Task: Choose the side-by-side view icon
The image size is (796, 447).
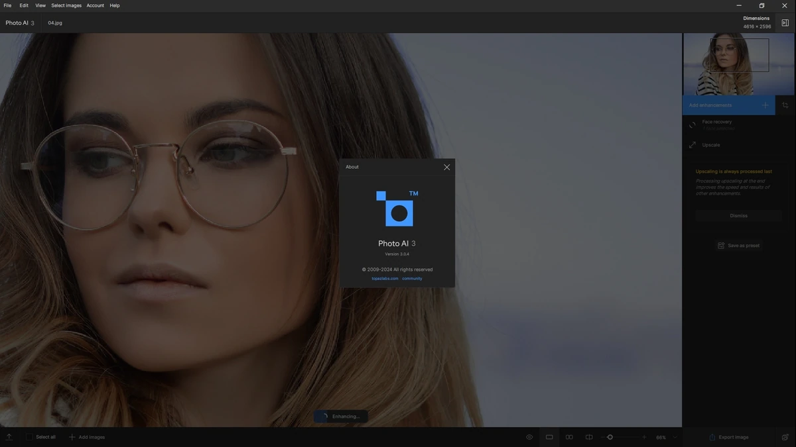Action: (x=569, y=437)
